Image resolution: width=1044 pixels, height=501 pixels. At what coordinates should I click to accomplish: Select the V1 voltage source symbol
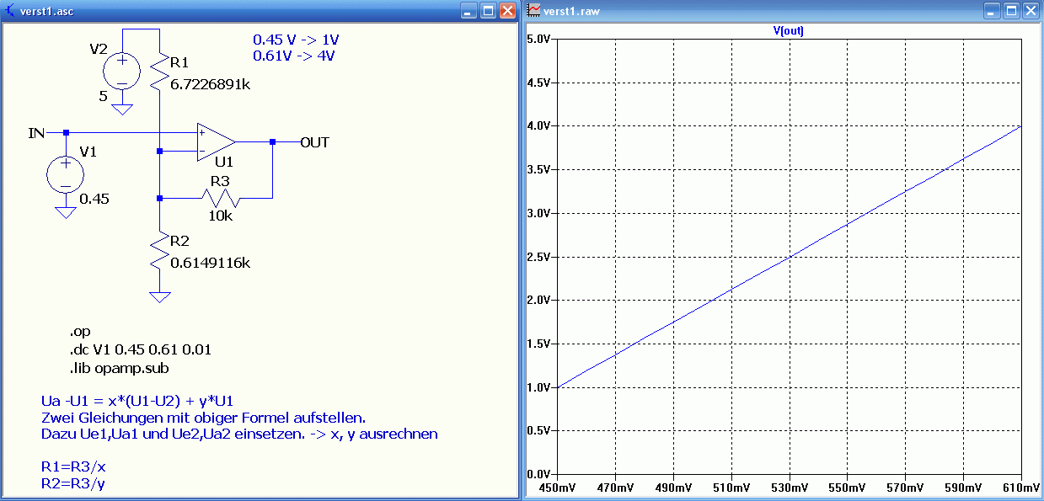[66, 174]
